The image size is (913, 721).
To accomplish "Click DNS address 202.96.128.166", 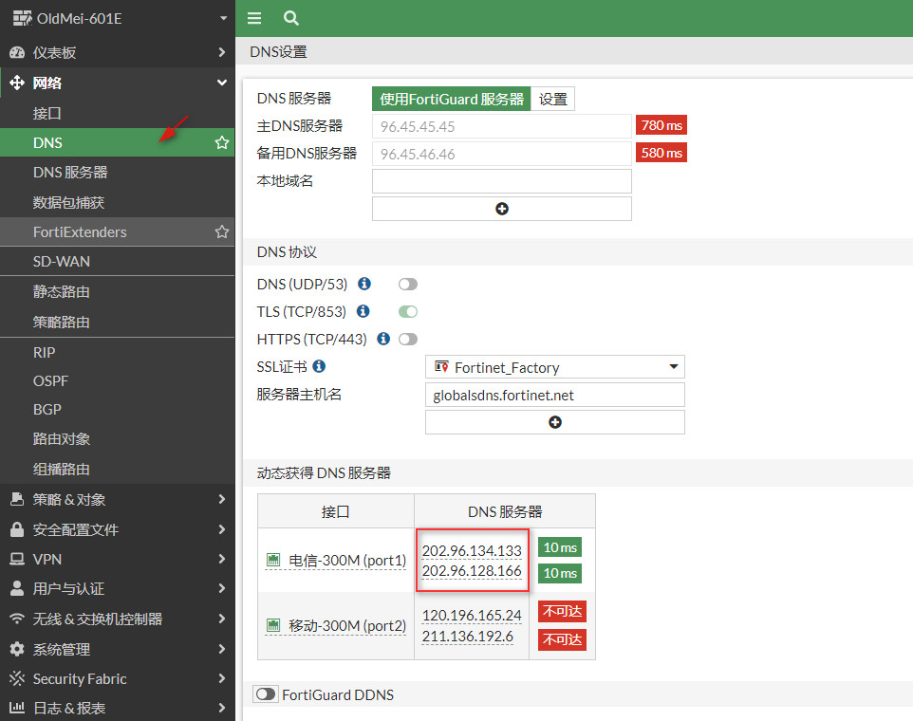I will 472,571.
